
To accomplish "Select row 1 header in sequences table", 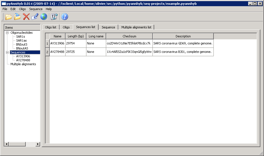I will pos(47,44).
